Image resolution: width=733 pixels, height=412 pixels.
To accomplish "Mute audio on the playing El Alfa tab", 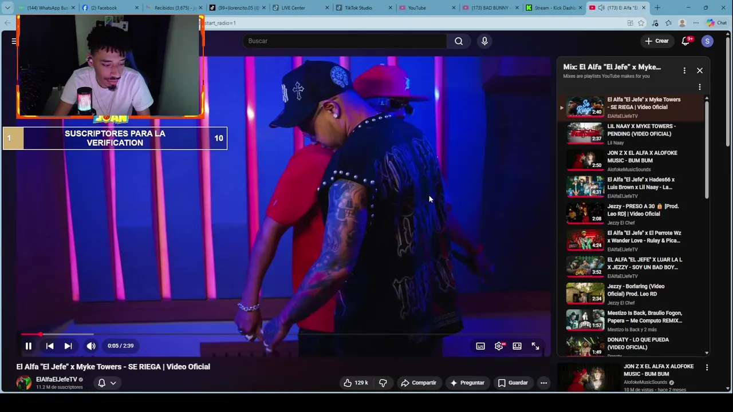I will pyautogui.click(x=601, y=7).
